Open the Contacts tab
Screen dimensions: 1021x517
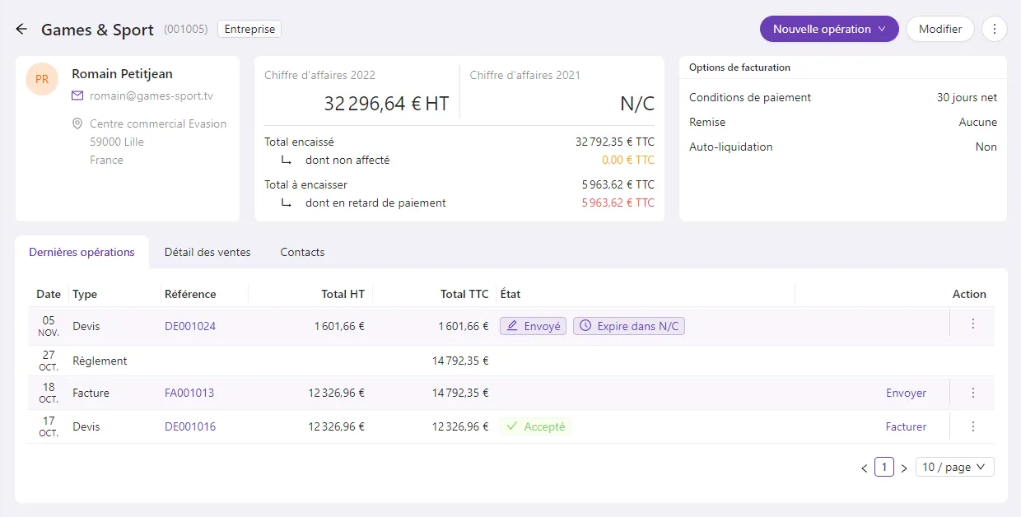click(x=302, y=252)
